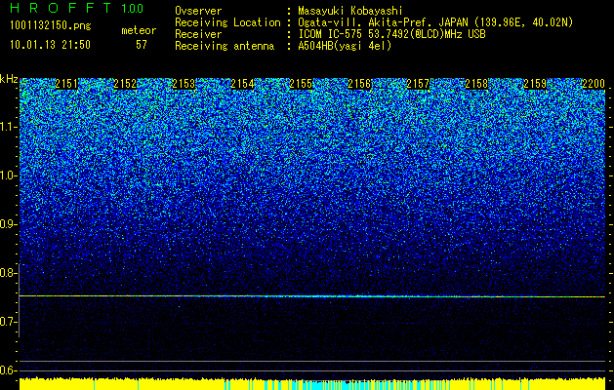Click the 2200 time marker
This screenshot has height=390, width=614.
[594, 84]
